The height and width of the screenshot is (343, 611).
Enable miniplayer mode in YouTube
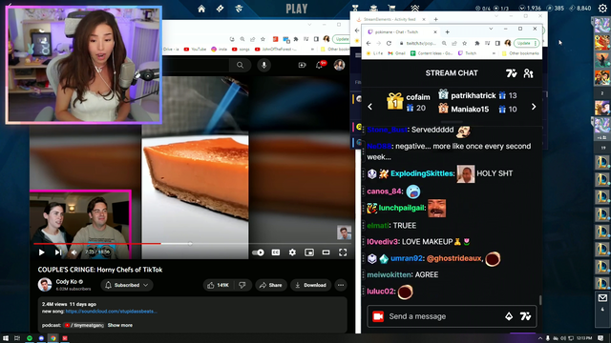tap(309, 252)
